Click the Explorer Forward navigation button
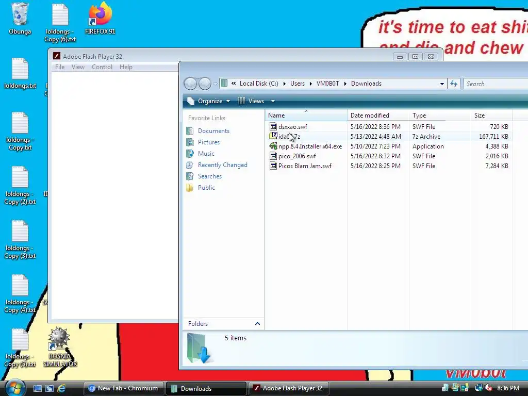 tap(204, 84)
